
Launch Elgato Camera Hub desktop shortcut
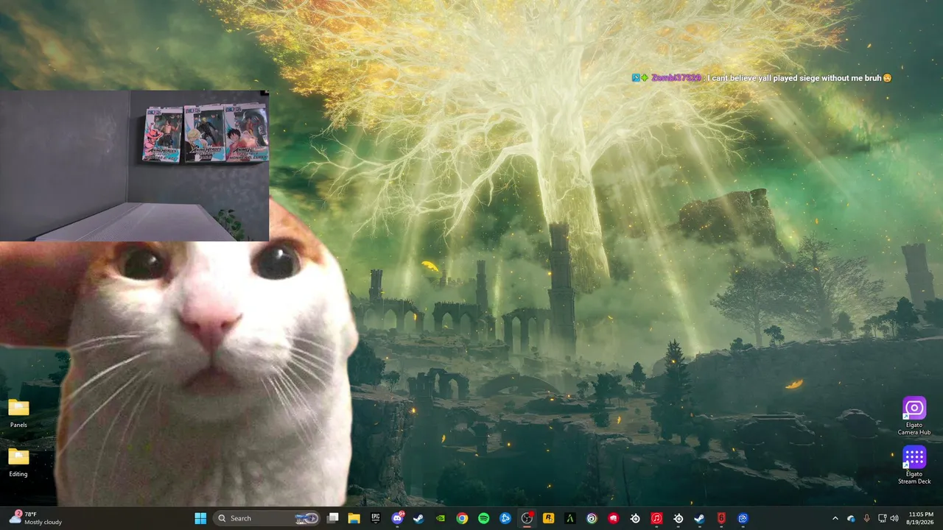[x=914, y=416]
